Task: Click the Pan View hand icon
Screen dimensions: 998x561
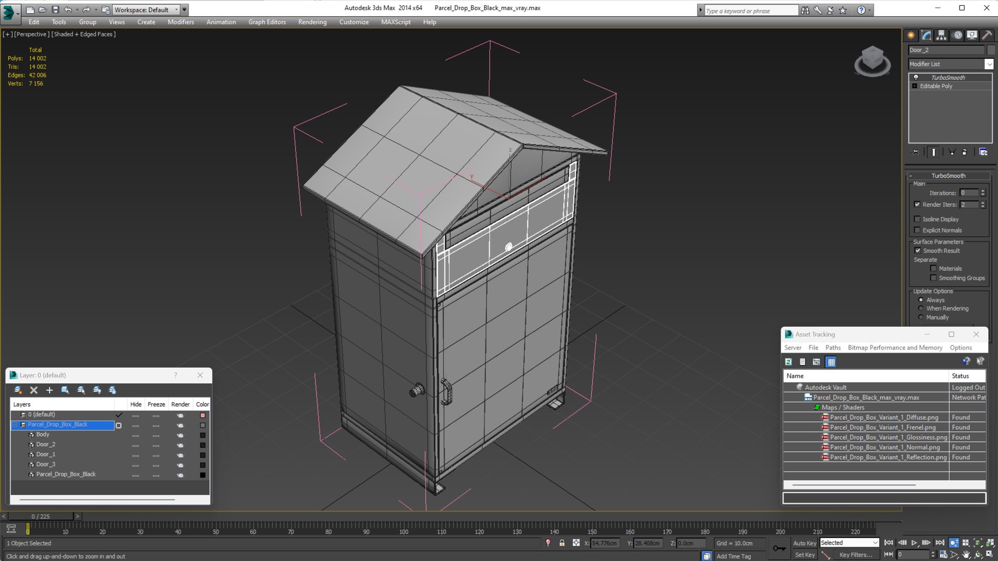Action: coord(966,555)
